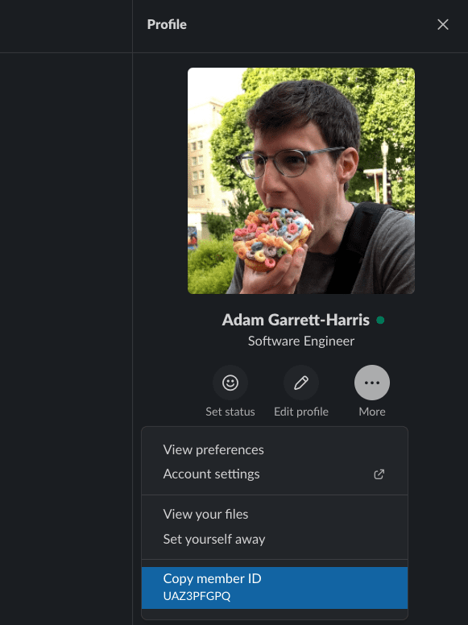Collapse the menu via More label

pyautogui.click(x=372, y=412)
